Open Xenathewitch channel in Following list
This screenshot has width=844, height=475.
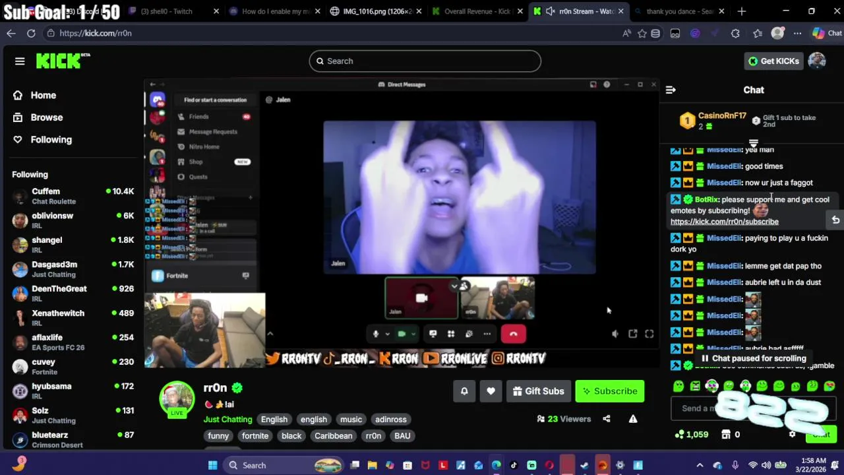[73, 318]
